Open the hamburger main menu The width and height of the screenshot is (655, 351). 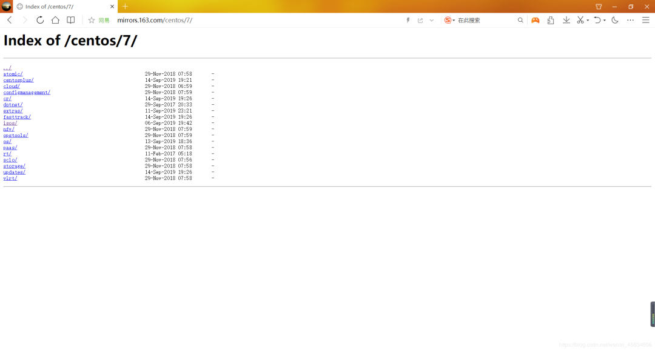point(646,20)
